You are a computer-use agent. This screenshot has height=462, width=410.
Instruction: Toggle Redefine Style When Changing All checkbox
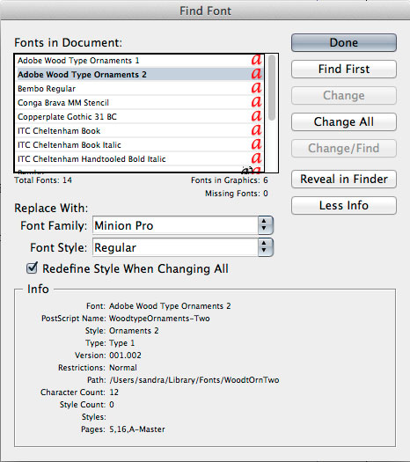(32, 268)
